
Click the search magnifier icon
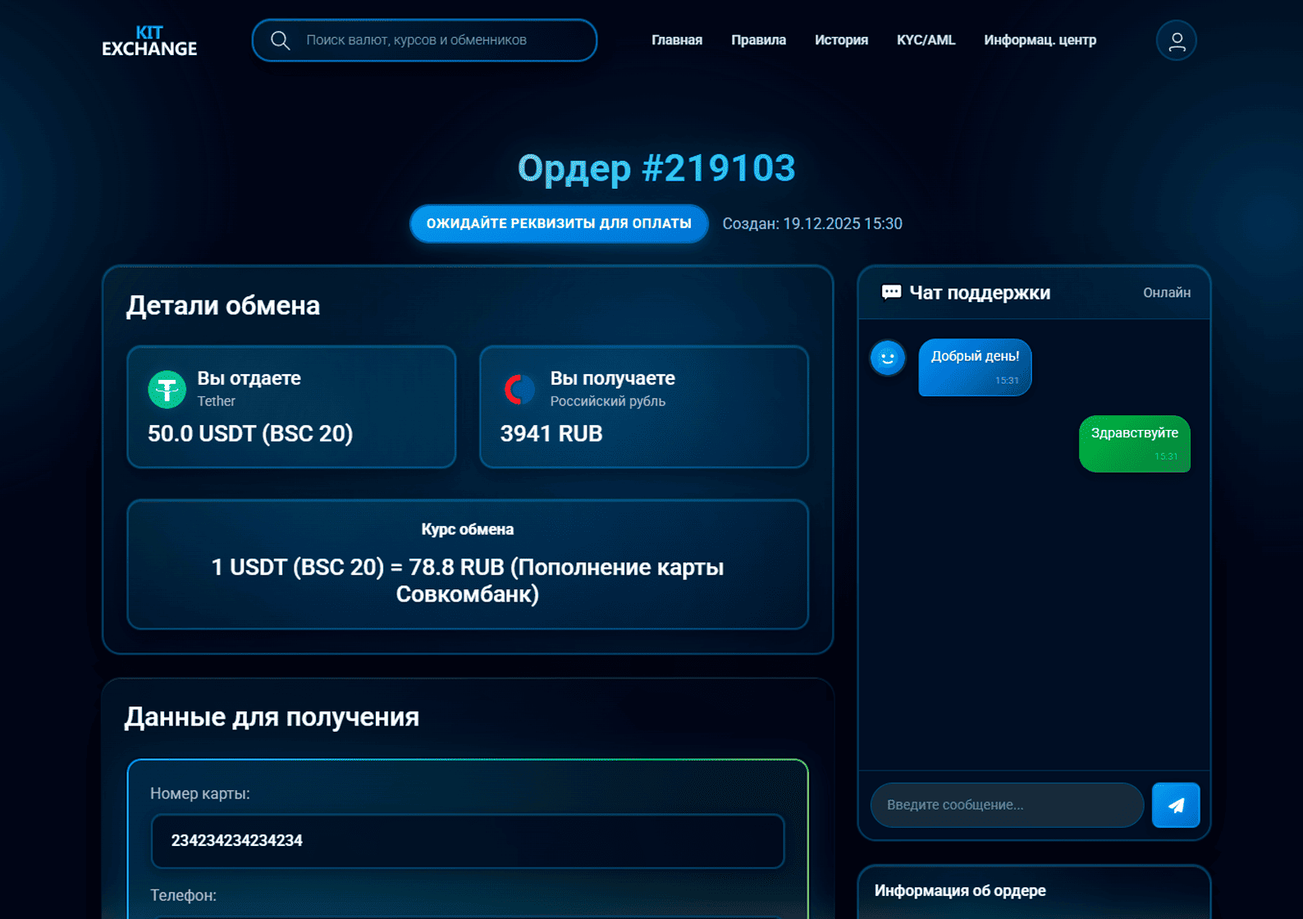tap(281, 40)
